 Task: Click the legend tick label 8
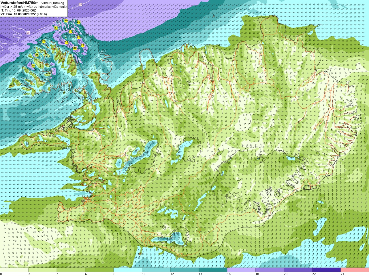(x=114, y=274)
